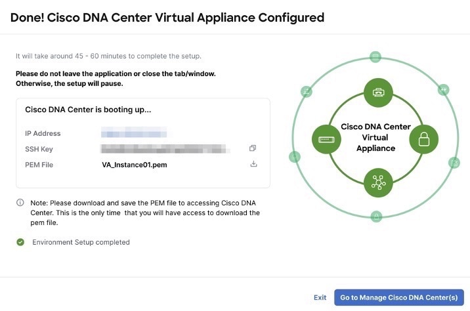The image size is (470, 311).
Task: Copy the SSH Key value
Action: click(x=253, y=148)
